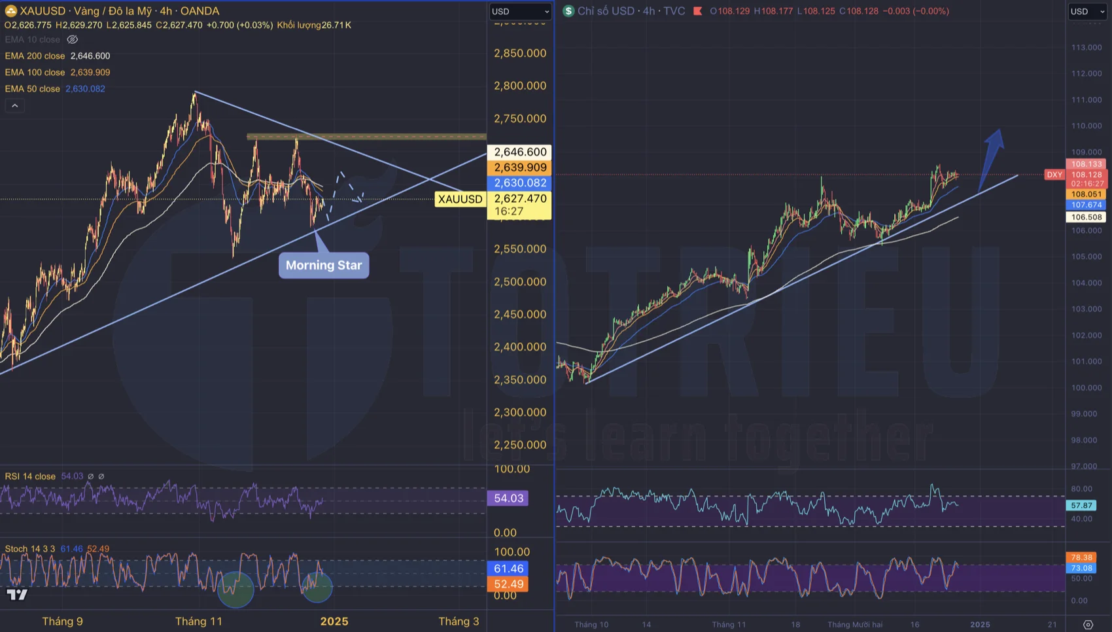Show the hidden EMA 10 indicator via eye icon
The height and width of the screenshot is (632, 1112).
point(73,40)
